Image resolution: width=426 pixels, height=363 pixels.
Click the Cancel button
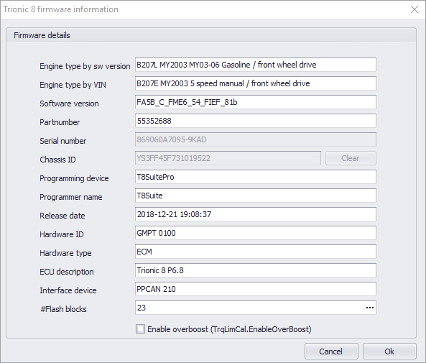click(331, 351)
